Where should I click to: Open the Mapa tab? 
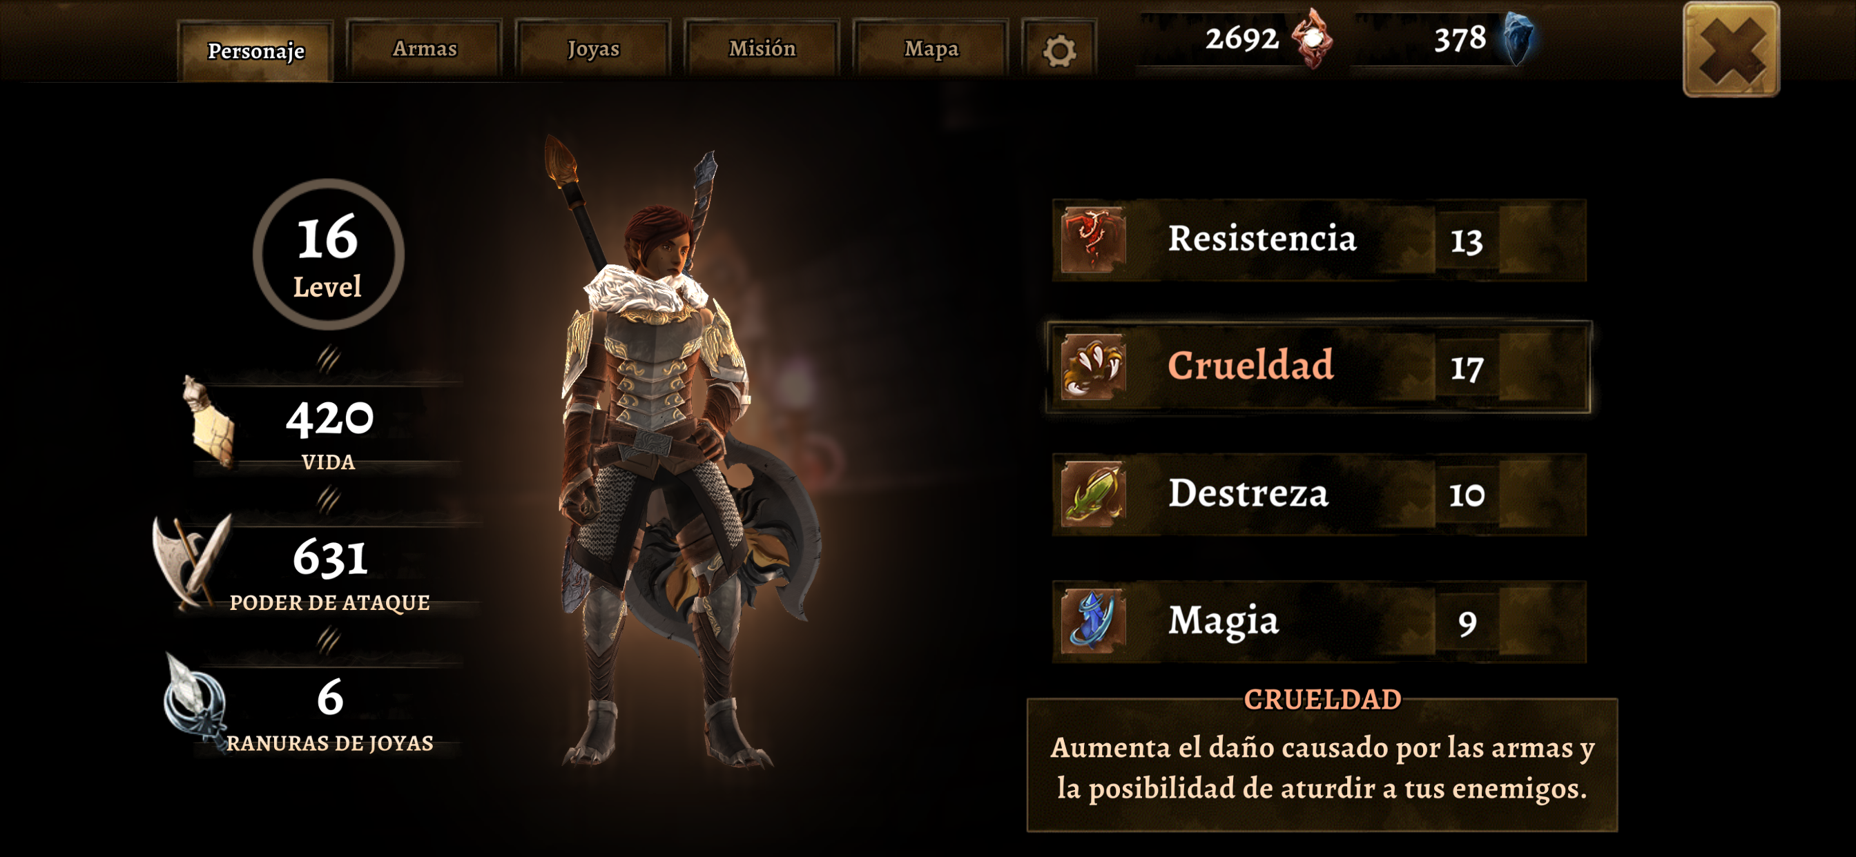pyautogui.click(x=931, y=48)
